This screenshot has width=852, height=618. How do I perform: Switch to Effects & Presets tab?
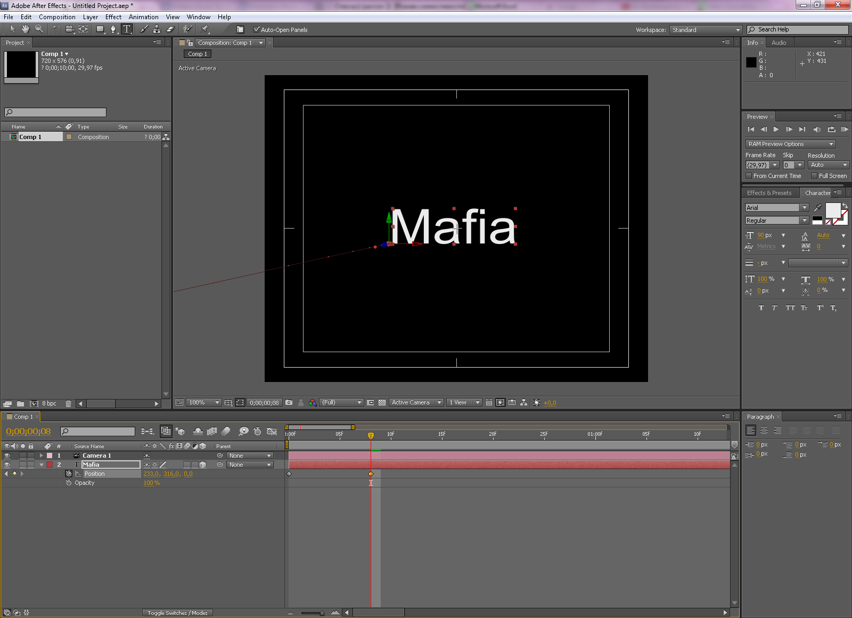point(769,193)
